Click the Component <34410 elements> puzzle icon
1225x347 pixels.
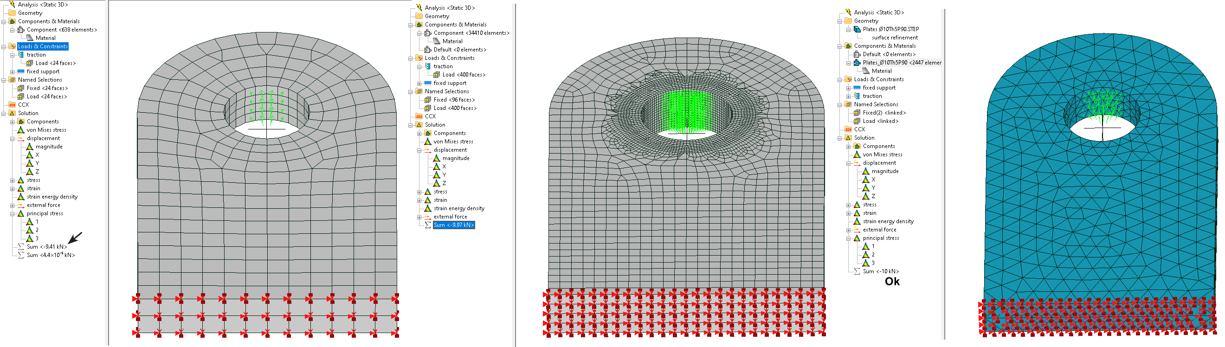pyautogui.click(x=428, y=33)
